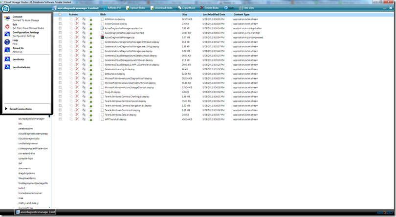Click the AzureDiagnosticsManager.zip archive file icon
396x217 pixels.
(x=102, y=37)
